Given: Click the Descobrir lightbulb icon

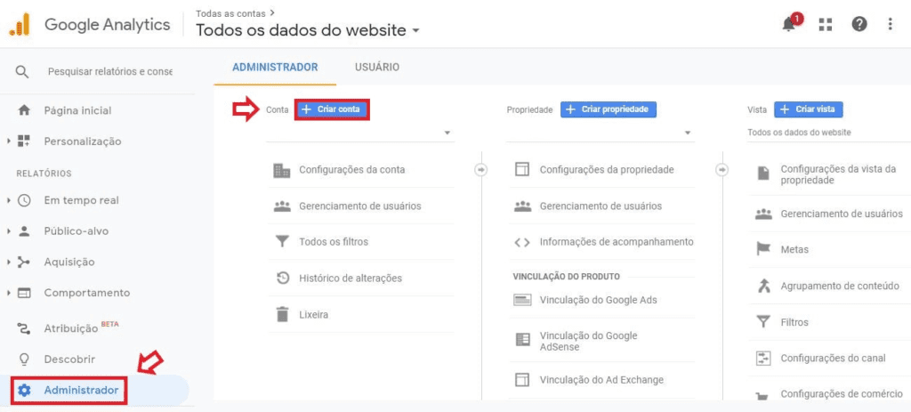Looking at the screenshot, I should coord(24,359).
